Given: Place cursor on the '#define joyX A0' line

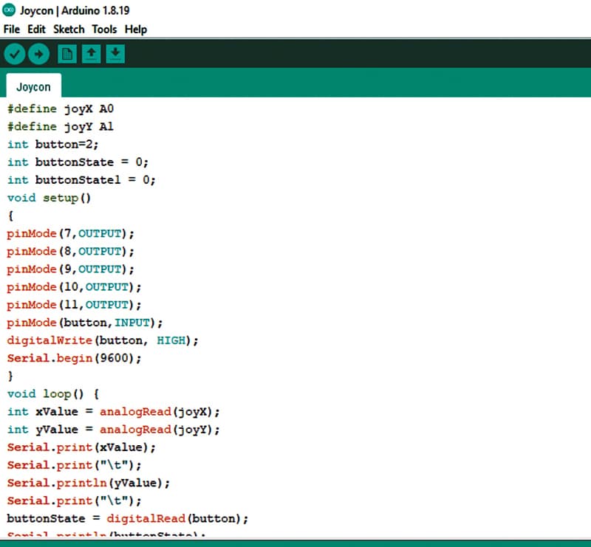Looking at the screenshot, I should coord(61,109).
